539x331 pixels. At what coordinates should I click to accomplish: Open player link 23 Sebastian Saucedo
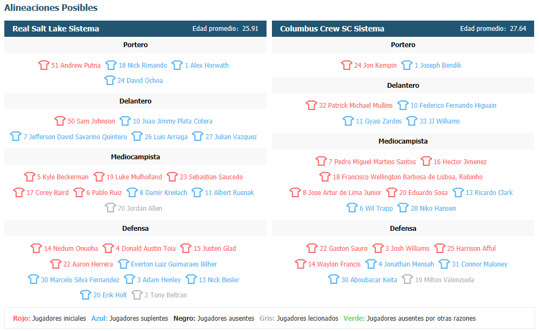(211, 177)
